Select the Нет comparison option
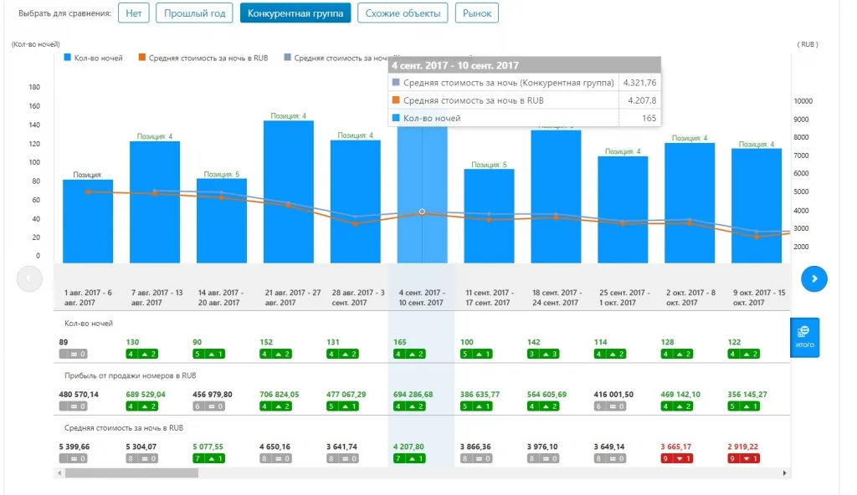This screenshot has width=857, height=495. pyautogui.click(x=134, y=13)
